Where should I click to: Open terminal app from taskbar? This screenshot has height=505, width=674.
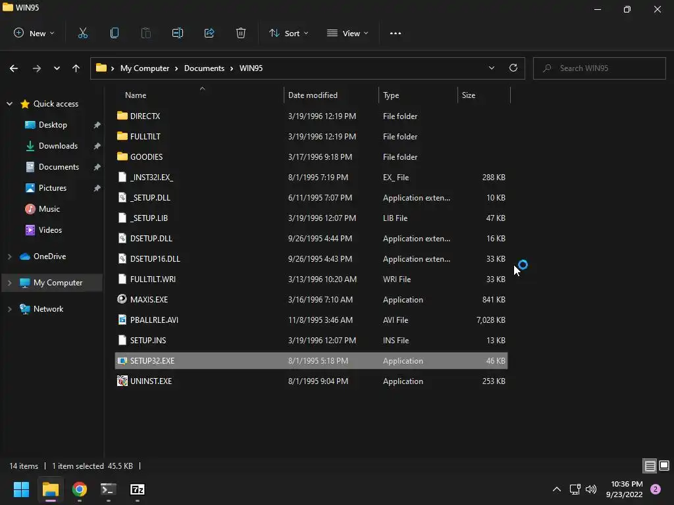coord(109,489)
